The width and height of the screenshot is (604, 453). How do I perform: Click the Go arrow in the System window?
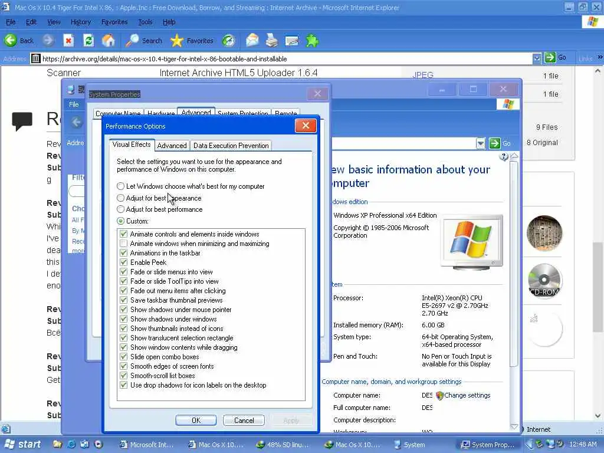495,143
